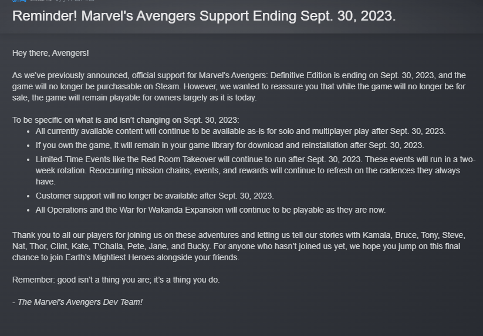
Task: Click the bullet marker before 'Limited-Time Events'
Action: pos(28,160)
